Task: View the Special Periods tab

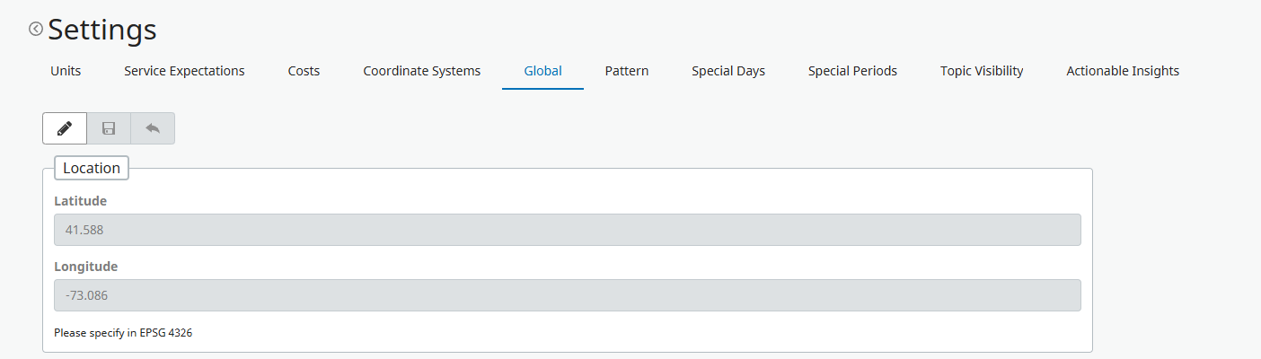Action: pyautogui.click(x=851, y=71)
